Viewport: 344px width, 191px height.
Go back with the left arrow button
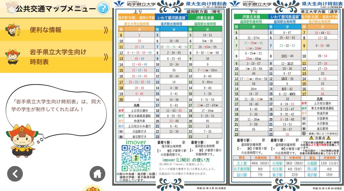pyautogui.click(x=15, y=174)
